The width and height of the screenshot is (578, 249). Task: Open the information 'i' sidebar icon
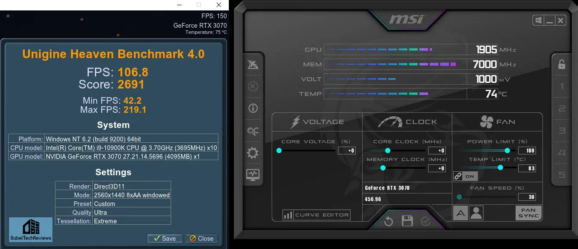point(253,108)
